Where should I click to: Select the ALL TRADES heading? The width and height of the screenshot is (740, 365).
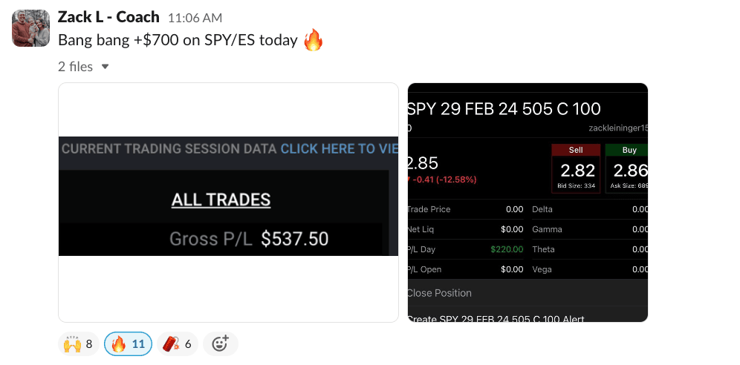coord(221,200)
